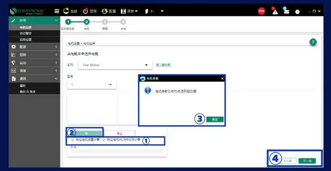This screenshot has width=331, height=171.
Task: Open the save dropdown arrow in toolbar
Action: click(x=136, y=11)
